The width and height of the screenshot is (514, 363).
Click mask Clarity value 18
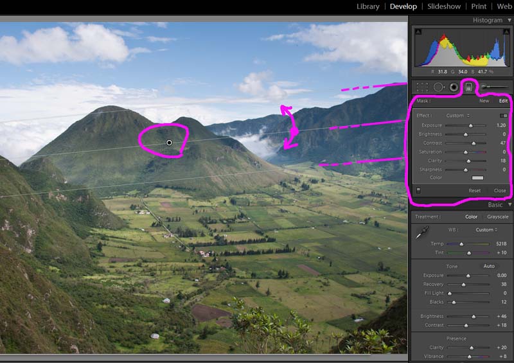point(503,161)
